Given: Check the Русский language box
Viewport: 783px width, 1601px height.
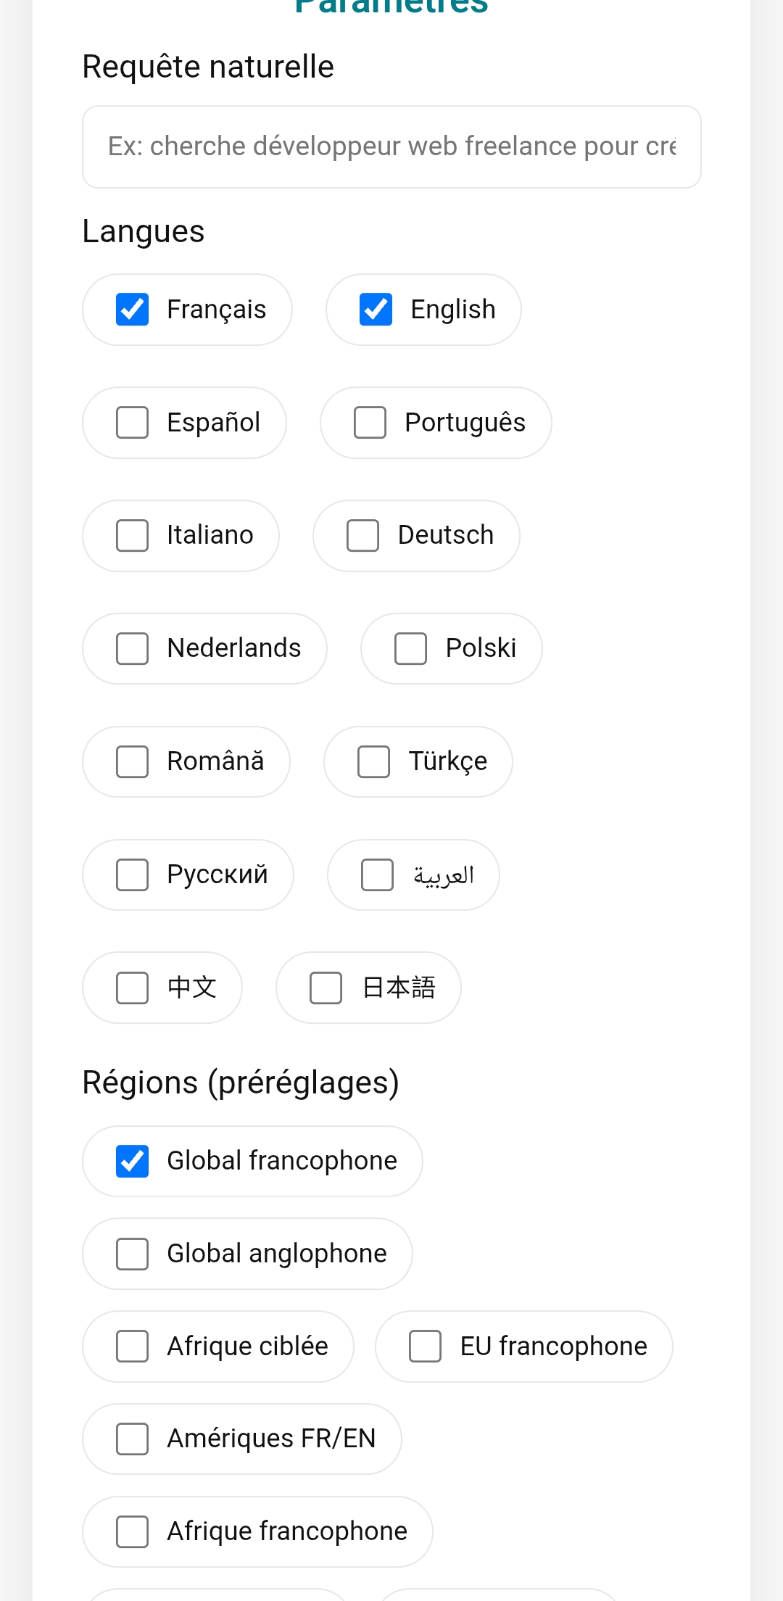Looking at the screenshot, I should pyautogui.click(x=133, y=875).
